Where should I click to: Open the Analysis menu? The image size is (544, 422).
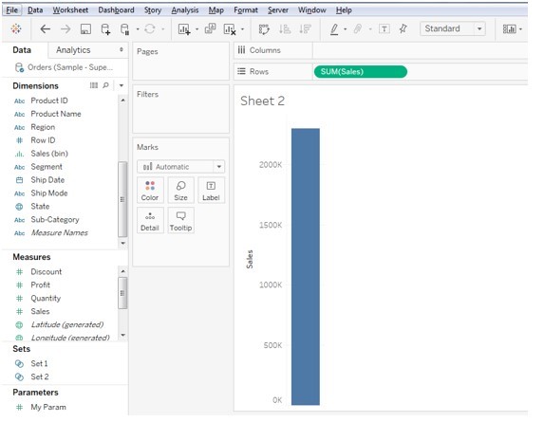click(184, 10)
